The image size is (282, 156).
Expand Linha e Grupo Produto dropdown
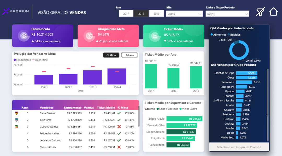coord(227,14)
